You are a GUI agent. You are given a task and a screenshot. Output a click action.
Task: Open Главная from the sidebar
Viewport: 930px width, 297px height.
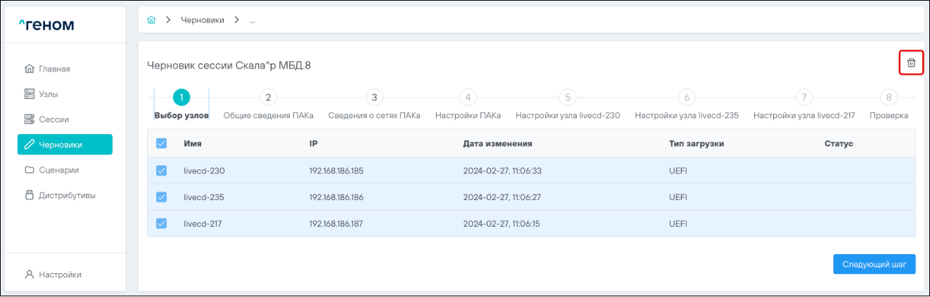pyautogui.click(x=54, y=69)
